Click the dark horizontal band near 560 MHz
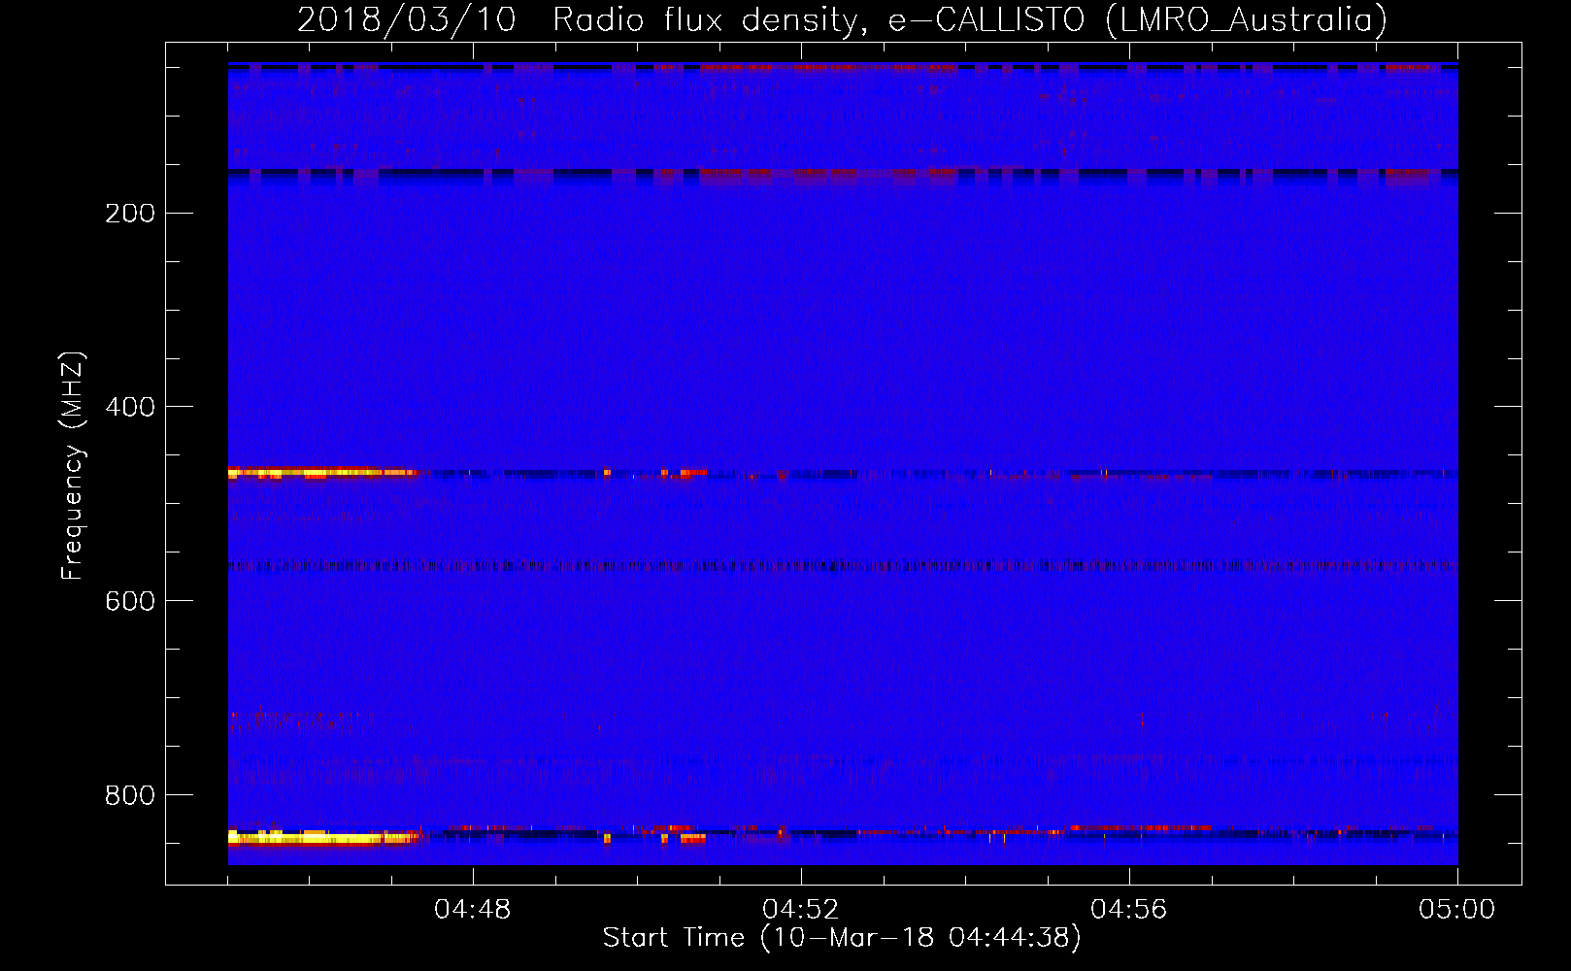Screen dimensions: 1571x971 [x=843, y=565]
